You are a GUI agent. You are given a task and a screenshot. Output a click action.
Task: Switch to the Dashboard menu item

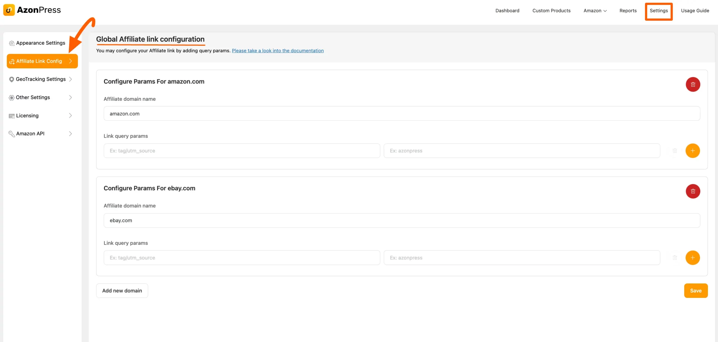[507, 10]
